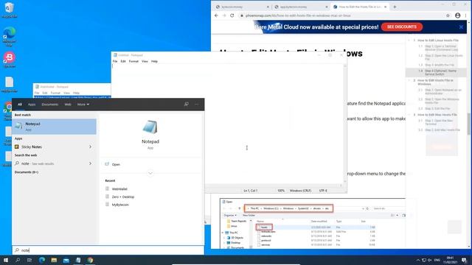
Task: Expand Sticky Notes result arrow
Action: (x=90, y=147)
